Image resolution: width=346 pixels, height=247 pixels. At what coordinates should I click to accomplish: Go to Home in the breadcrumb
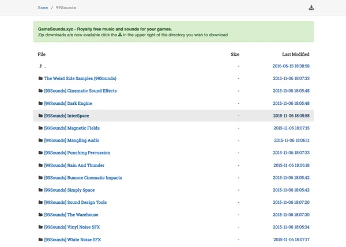43,8
